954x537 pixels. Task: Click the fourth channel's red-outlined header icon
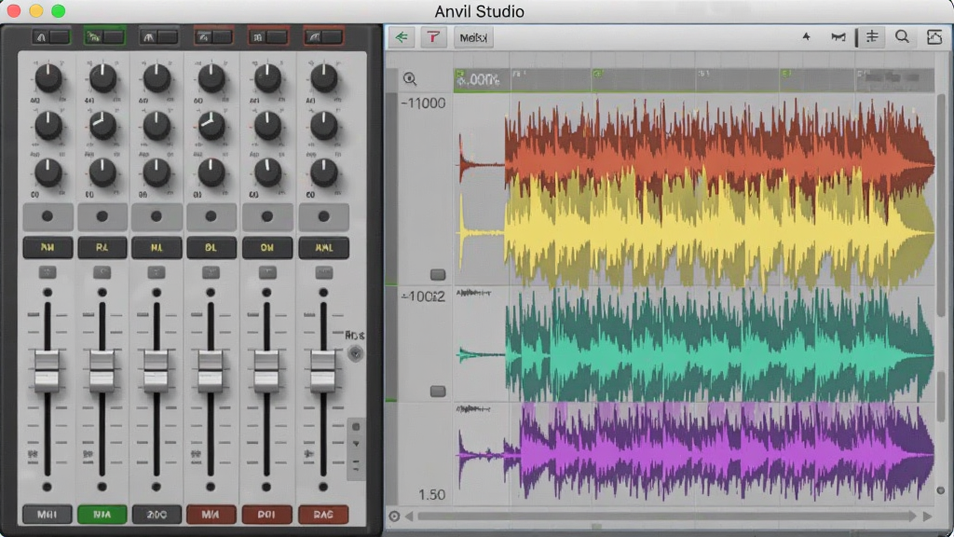[x=203, y=37]
